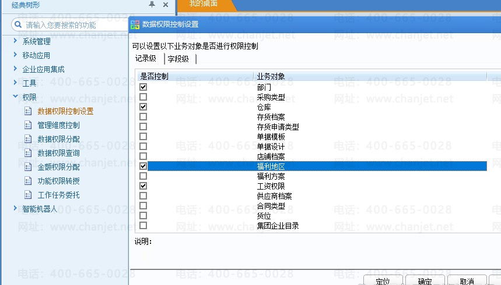Collapse the 权限 tree node

click(x=15, y=97)
